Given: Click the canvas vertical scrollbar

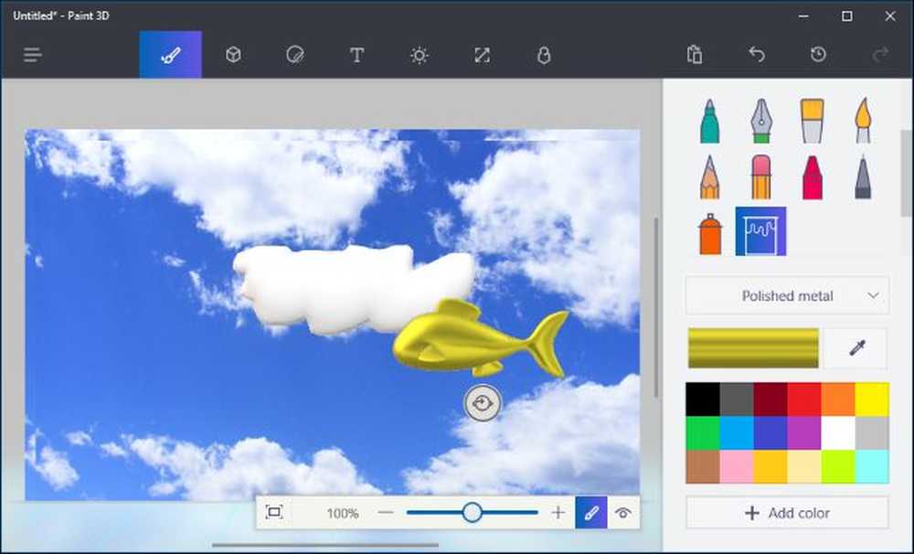Looking at the screenshot, I should pyautogui.click(x=656, y=308).
